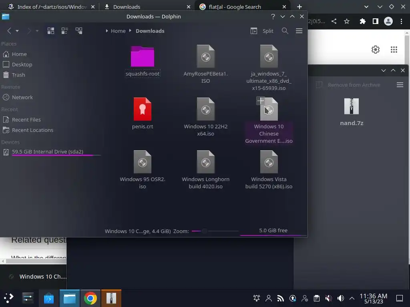410x307 pixels.
Task: Select the squashfs-root folder
Action: point(143,62)
